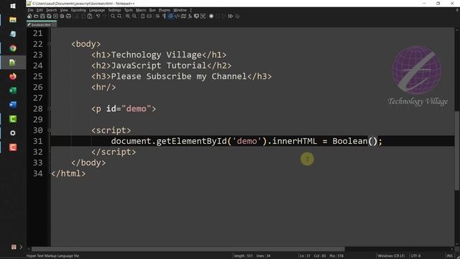Open the Run menu

[152, 10]
